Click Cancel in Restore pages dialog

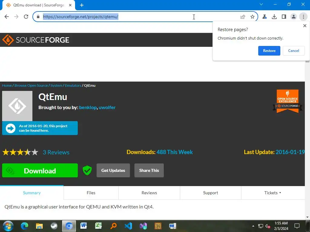click(294, 51)
